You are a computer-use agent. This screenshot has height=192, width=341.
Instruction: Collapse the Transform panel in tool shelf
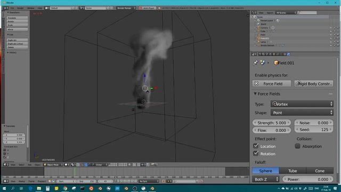coord(8,12)
